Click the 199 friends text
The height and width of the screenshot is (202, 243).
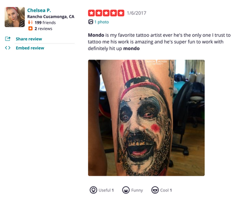[x=45, y=22]
